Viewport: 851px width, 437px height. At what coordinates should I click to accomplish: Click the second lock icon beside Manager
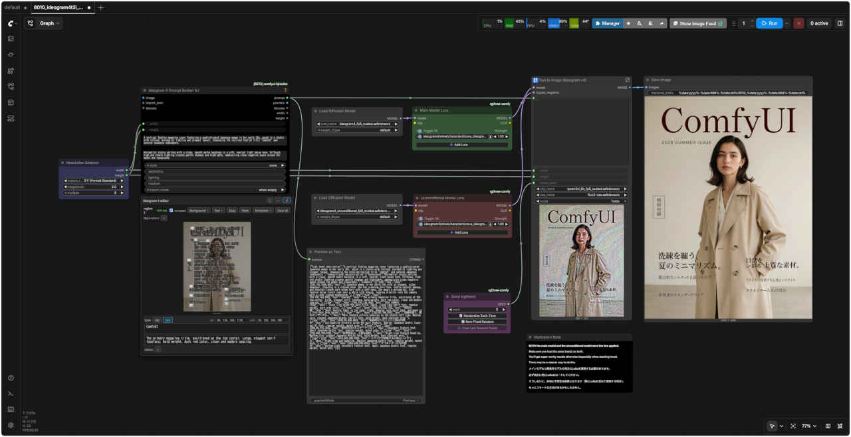pyautogui.click(x=650, y=23)
